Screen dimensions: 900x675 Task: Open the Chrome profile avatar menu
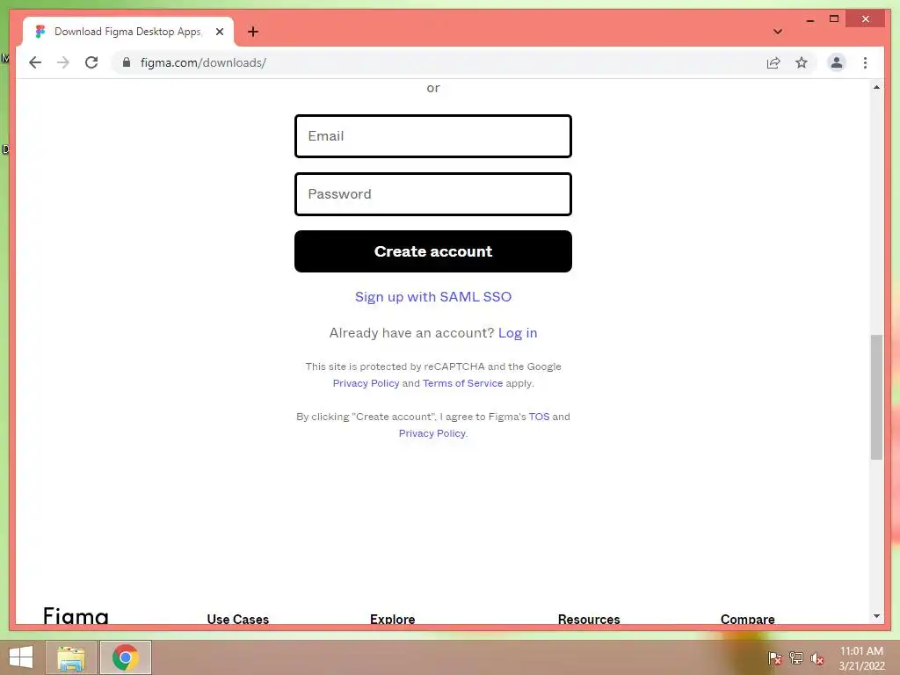(837, 62)
